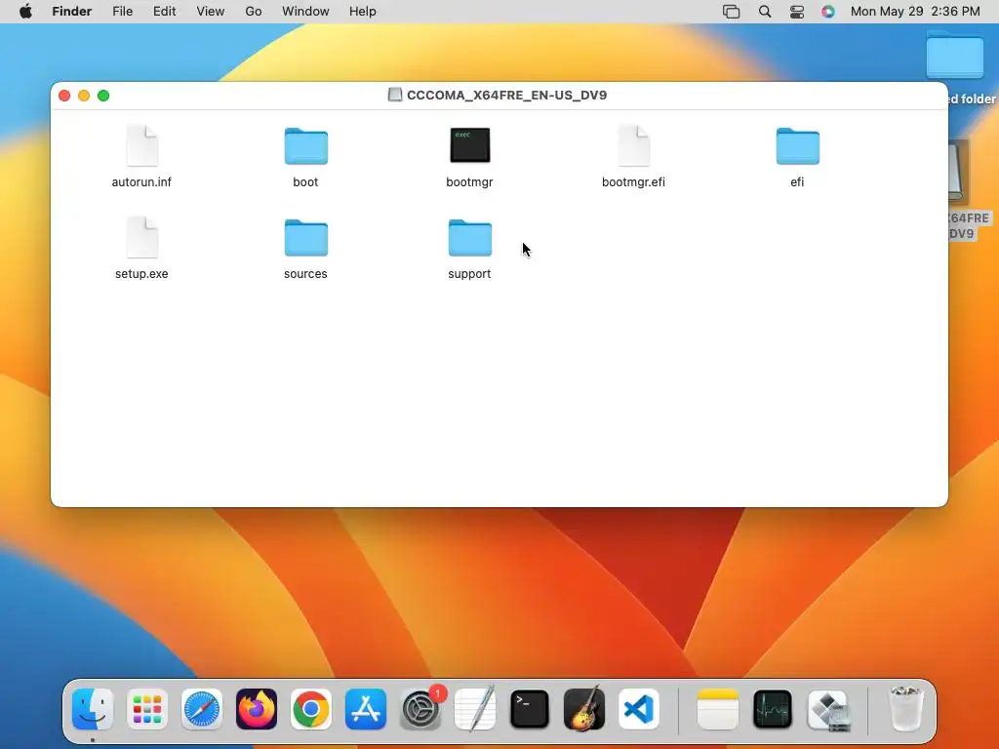Launch Firefox from the Dock

257,709
